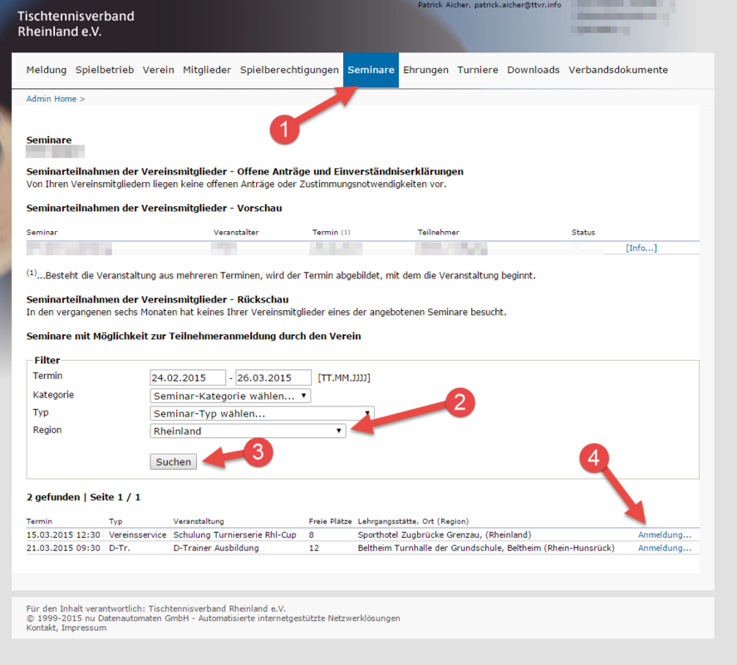The height and width of the screenshot is (665, 737).
Task: Open the Mitglieder menu item
Action: click(207, 70)
